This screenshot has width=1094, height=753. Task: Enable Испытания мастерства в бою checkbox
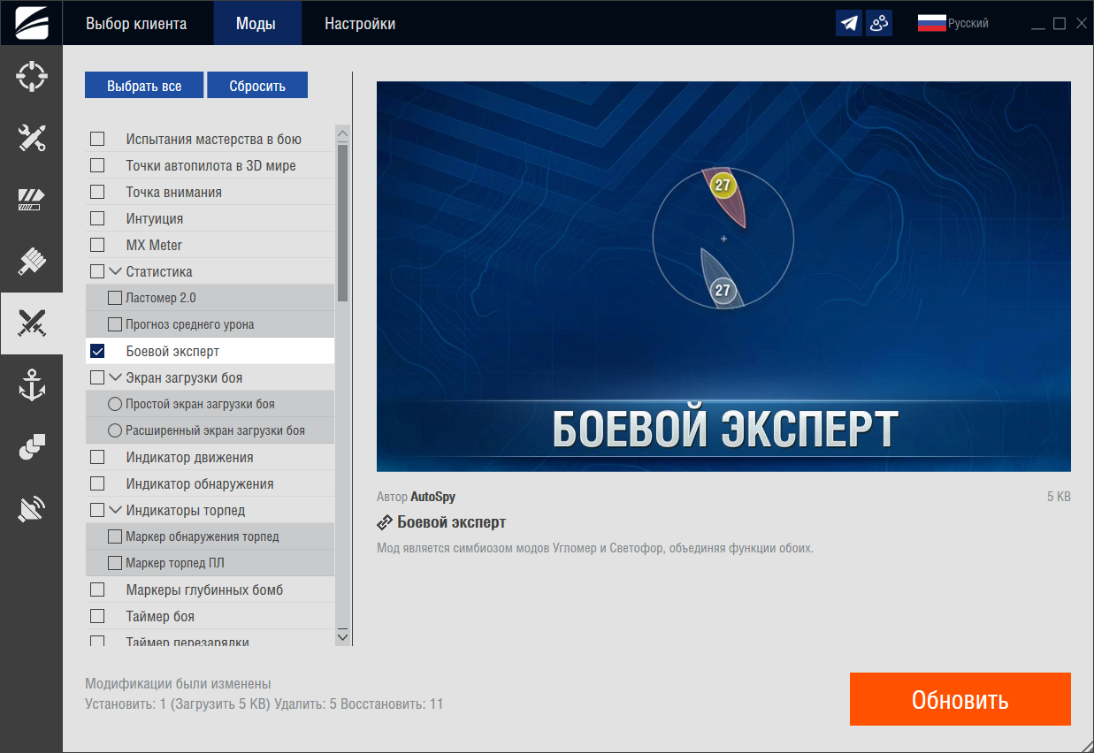(97, 139)
